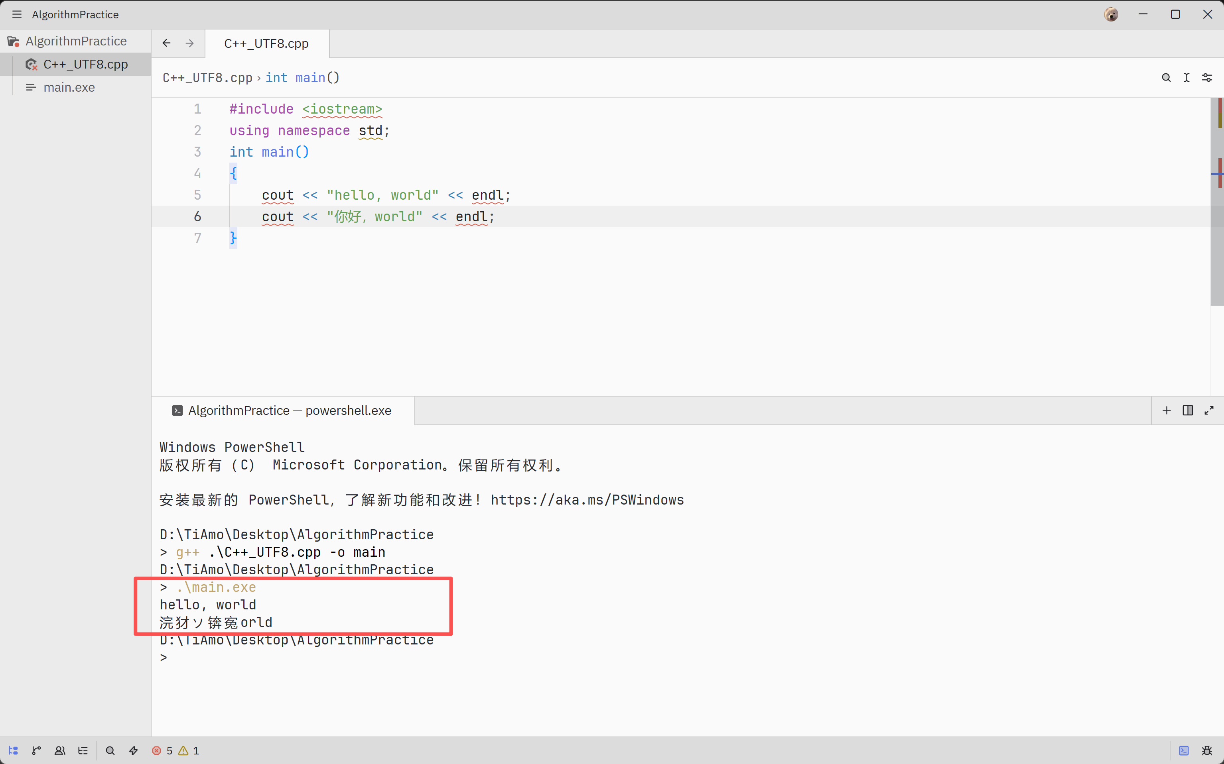Open the git branch panel icon
The image size is (1224, 764).
[36, 750]
